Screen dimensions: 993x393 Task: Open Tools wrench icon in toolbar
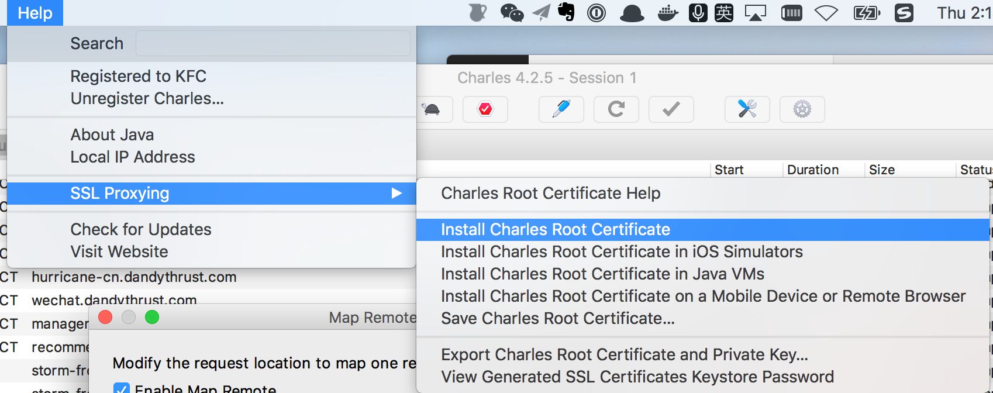click(x=747, y=109)
